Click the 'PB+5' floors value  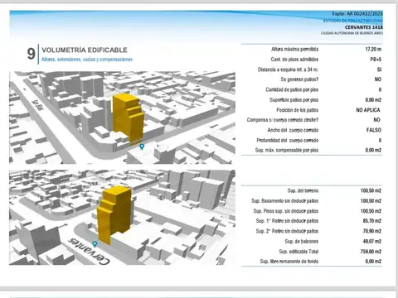tap(376, 60)
